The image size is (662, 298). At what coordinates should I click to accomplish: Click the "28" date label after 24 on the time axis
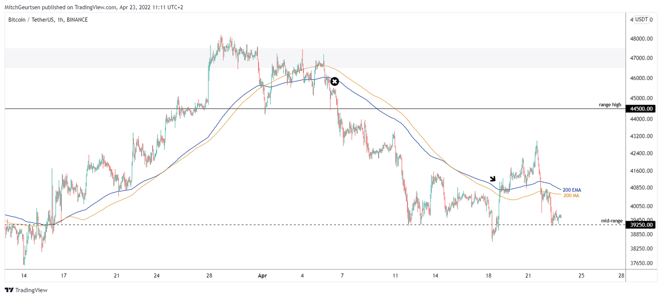click(209, 276)
